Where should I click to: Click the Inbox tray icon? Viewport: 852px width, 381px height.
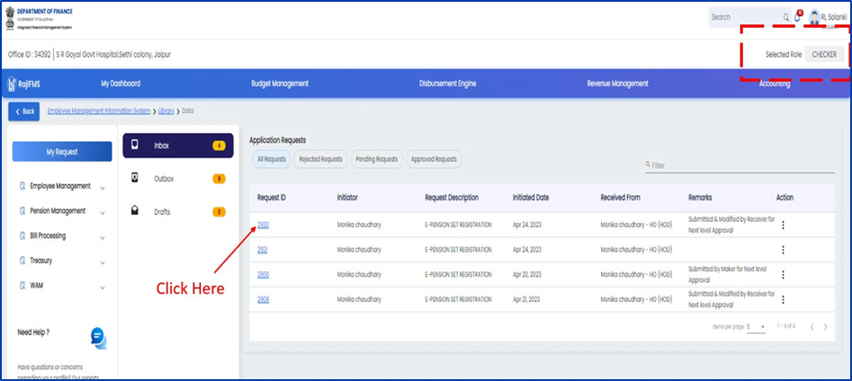click(x=135, y=145)
